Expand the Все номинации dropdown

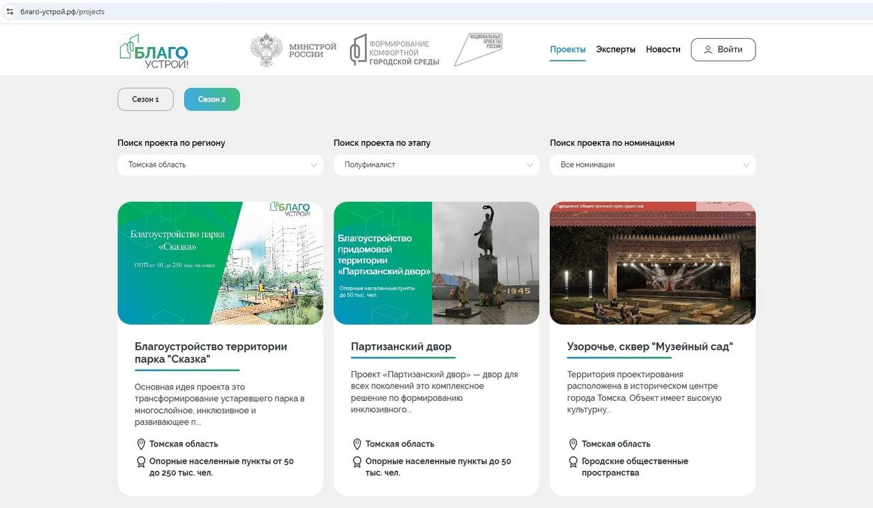[652, 165]
